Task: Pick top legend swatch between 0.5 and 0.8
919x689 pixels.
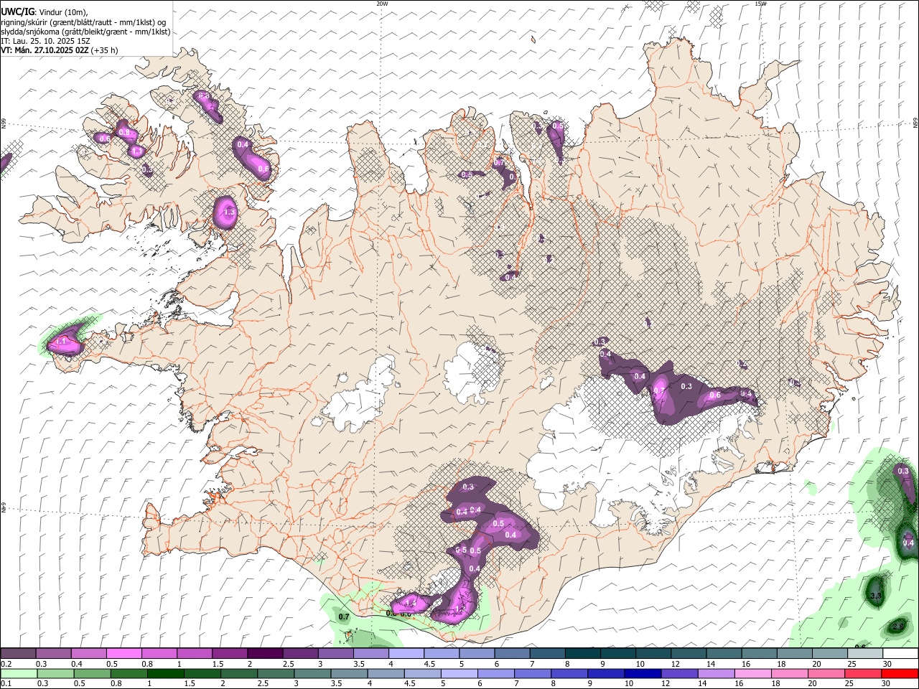Action: 123,653
